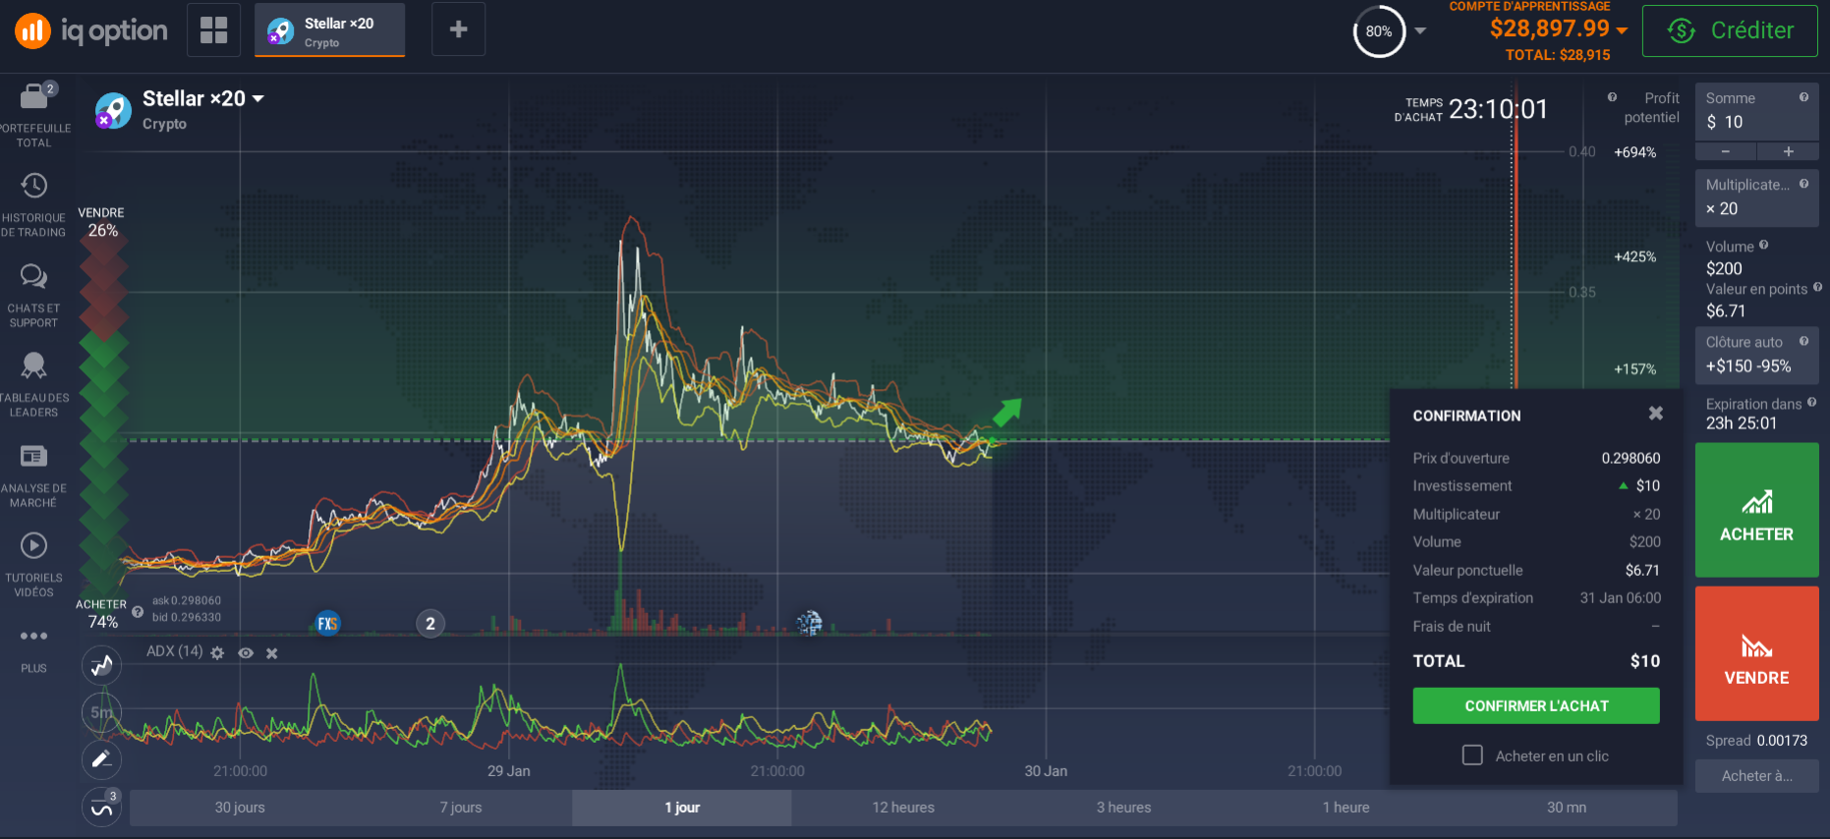Select the 1 heure timeframe

coord(1345,808)
